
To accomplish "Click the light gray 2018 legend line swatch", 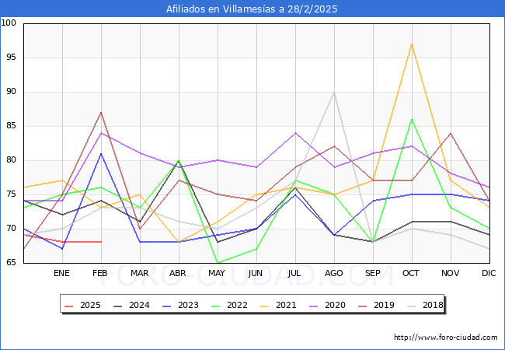I will click(412, 306).
